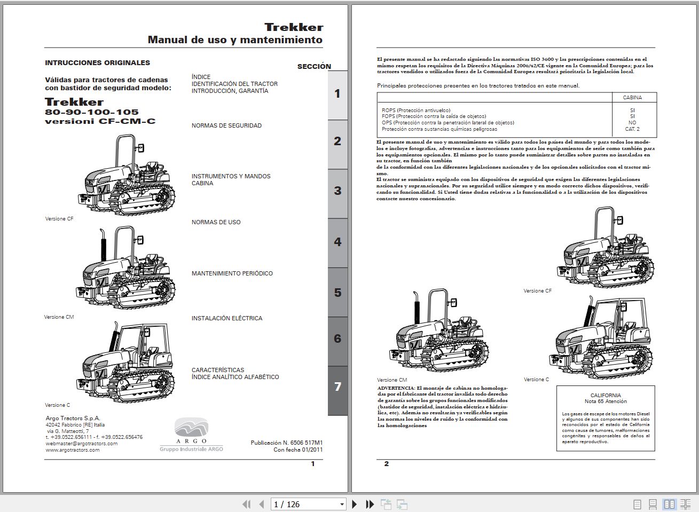Click section tab 2
The image size is (699, 512).
click(x=337, y=144)
